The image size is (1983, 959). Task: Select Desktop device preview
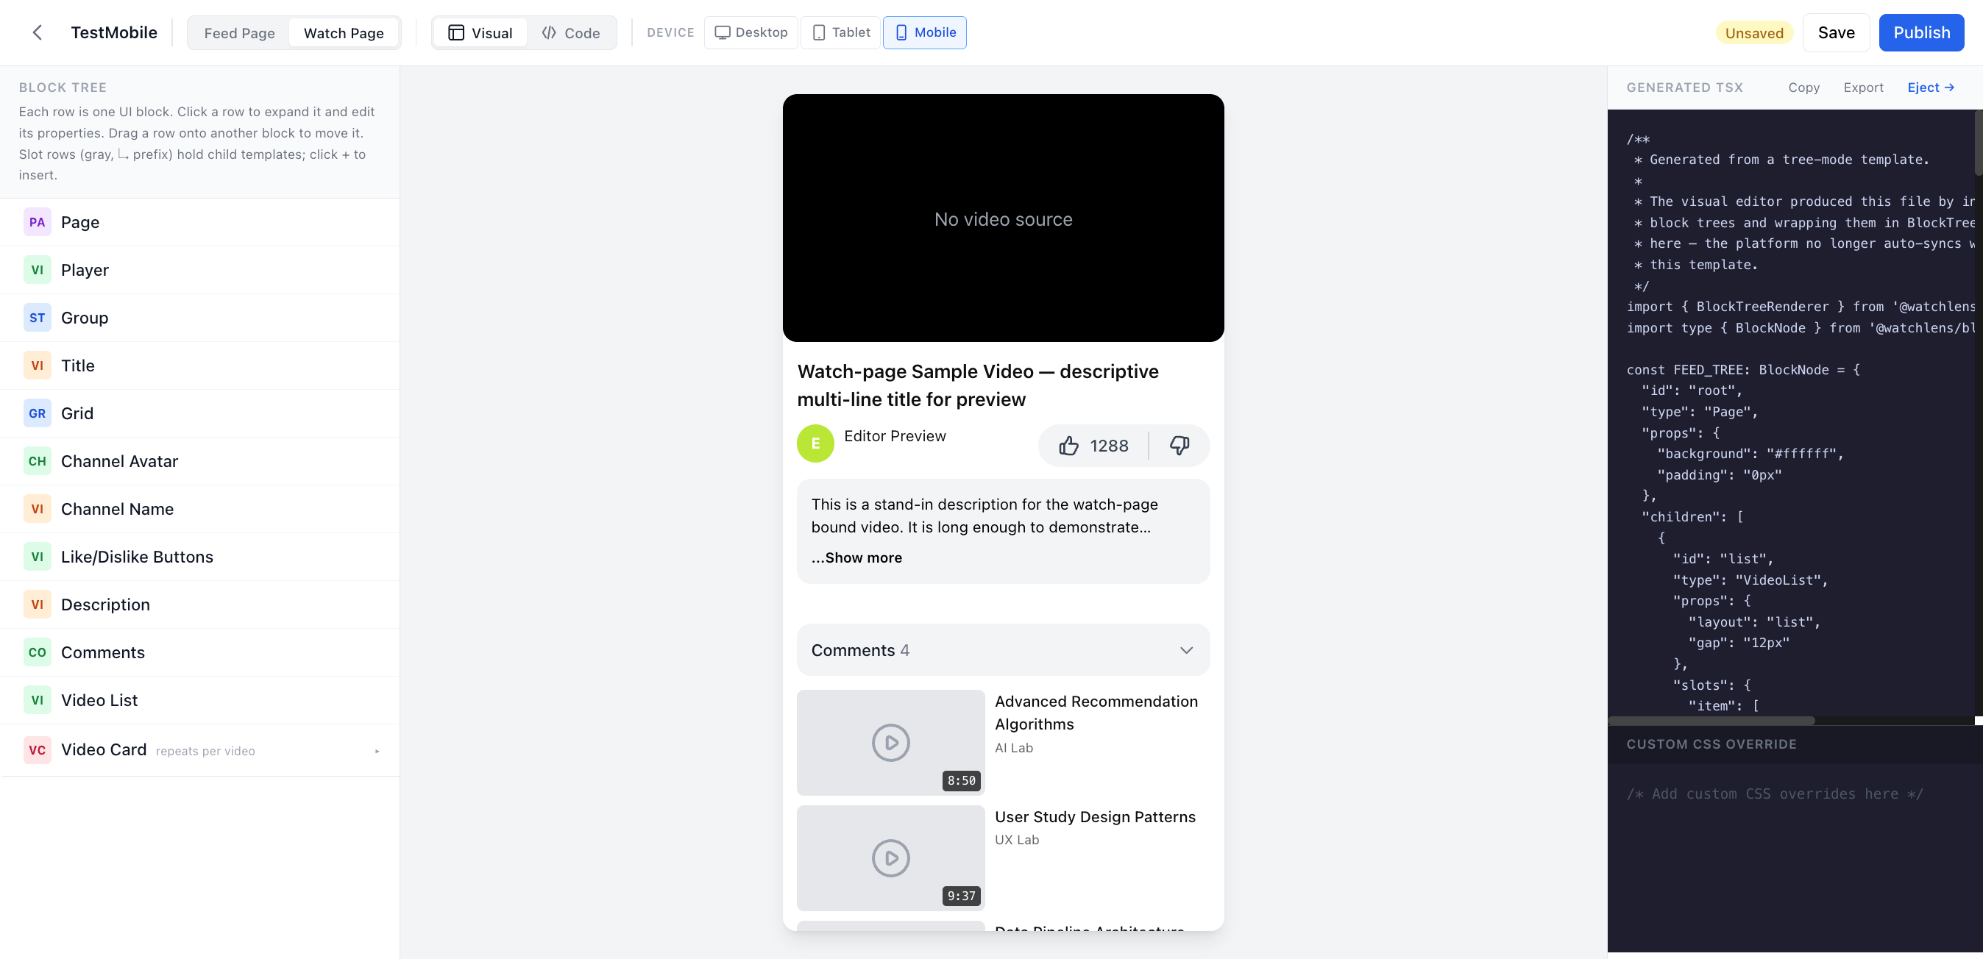click(x=751, y=32)
